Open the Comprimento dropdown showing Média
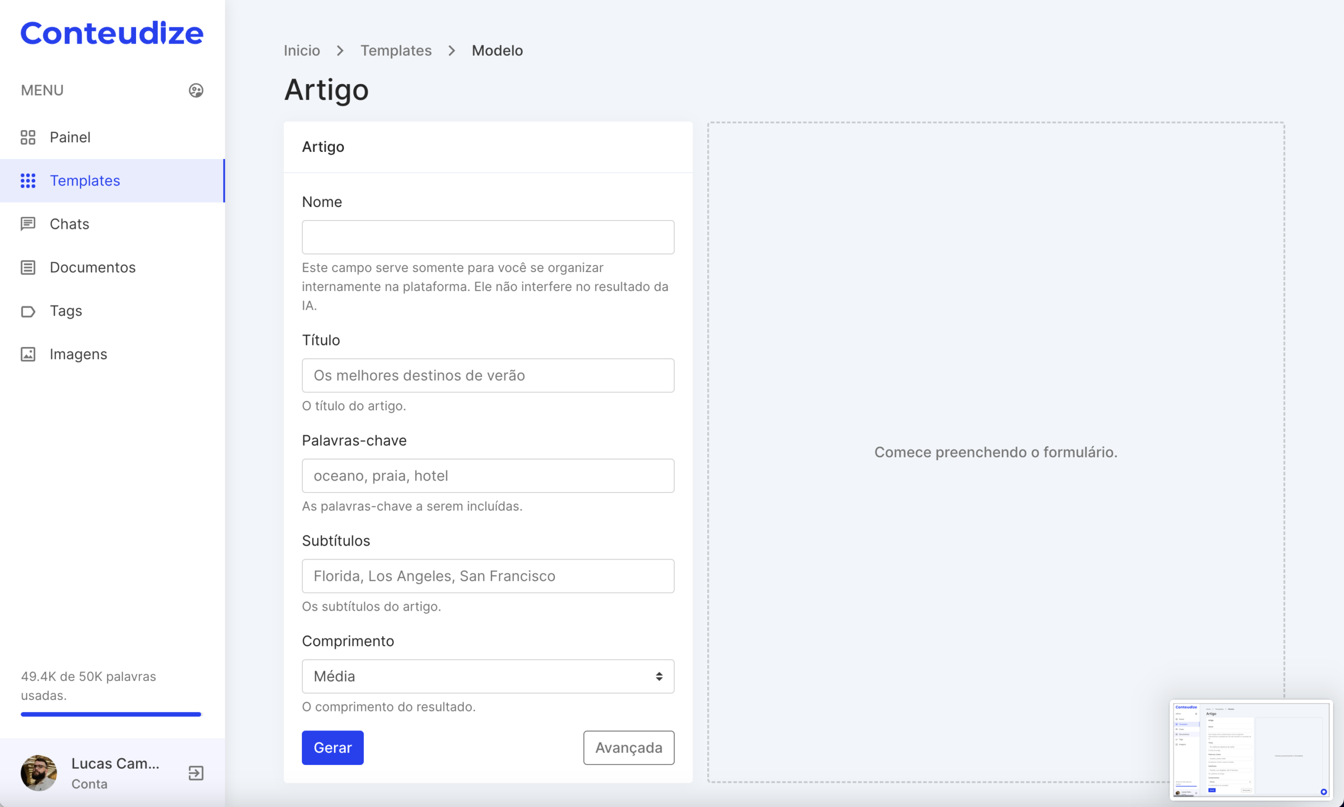Viewport: 1344px width, 807px height. (487, 676)
